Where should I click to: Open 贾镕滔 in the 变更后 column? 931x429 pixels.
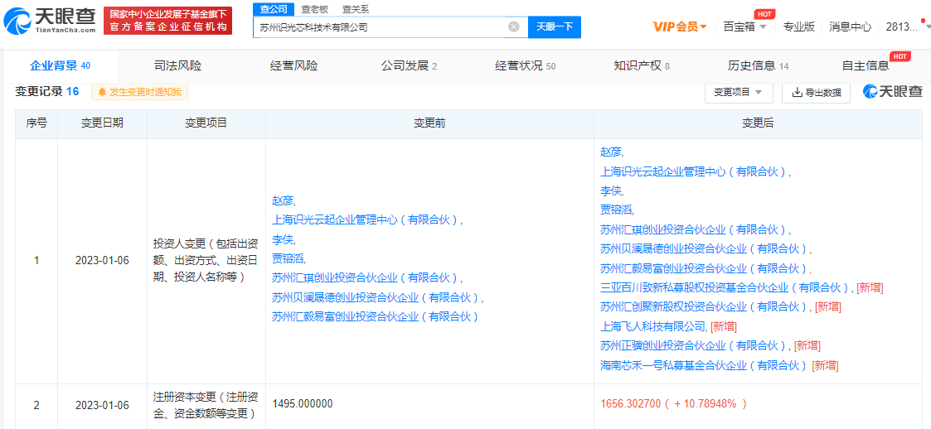(x=616, y=210)
